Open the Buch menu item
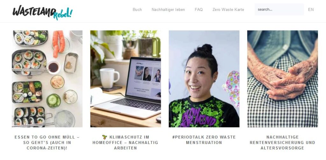 (137, 10)
